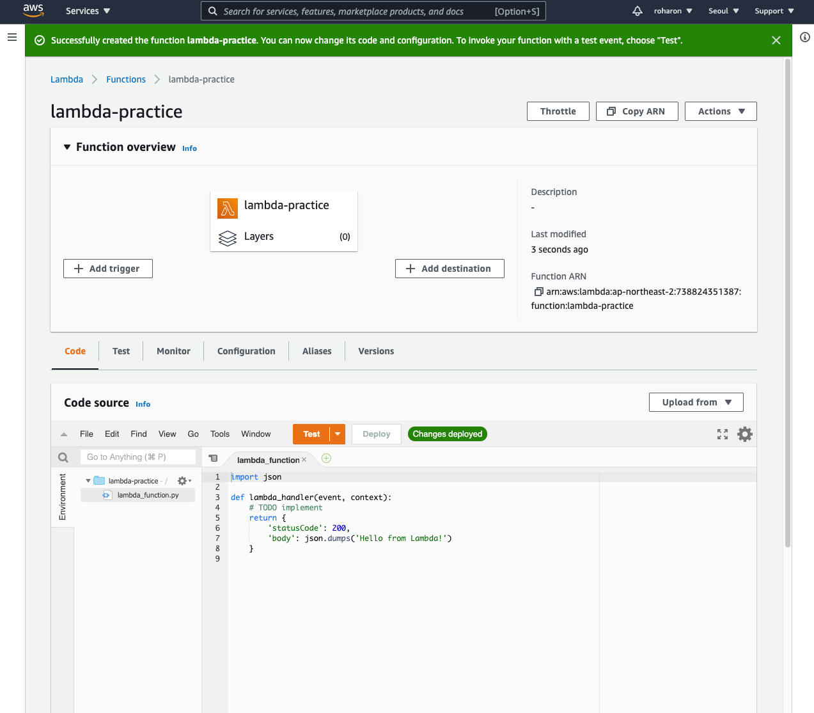Click line number 3 in gutter
The height and width of the screenshot is (713, 814).
(x=217, y=498)
